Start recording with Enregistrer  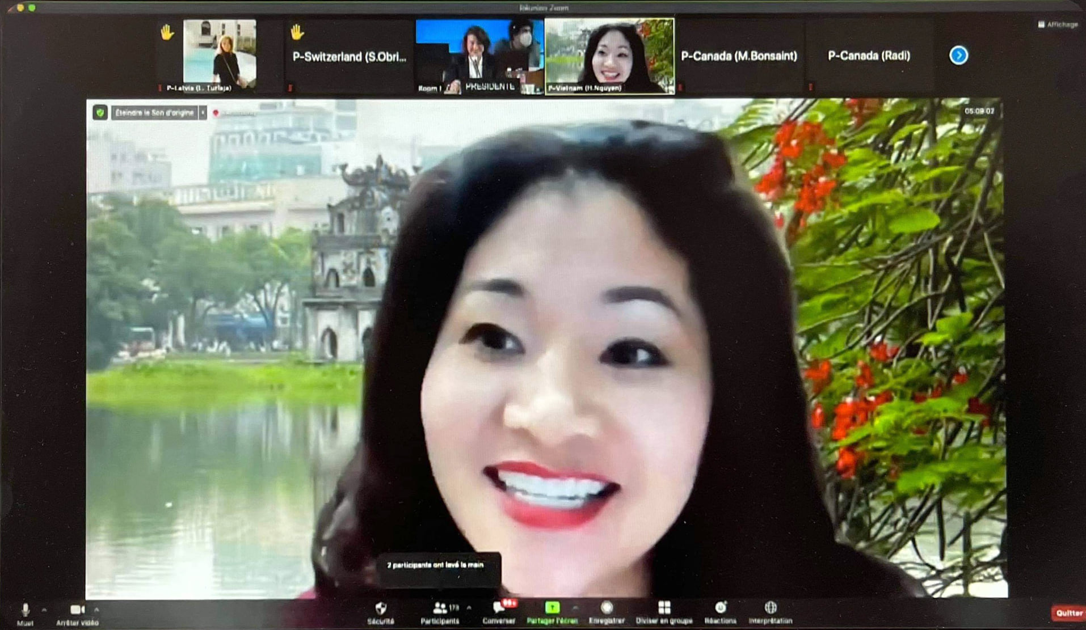[607, 608]
